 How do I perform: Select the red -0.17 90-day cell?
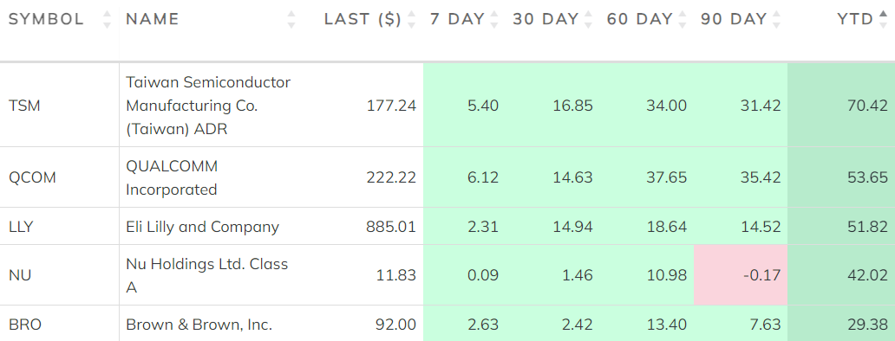[741, 275]
